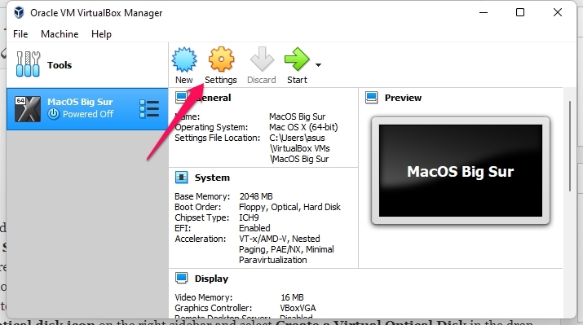Image resolution: width=583 pixels, height=325 pixels.
Task: Click the EFI 'Enabled' value
Action: tap(254, 228)
